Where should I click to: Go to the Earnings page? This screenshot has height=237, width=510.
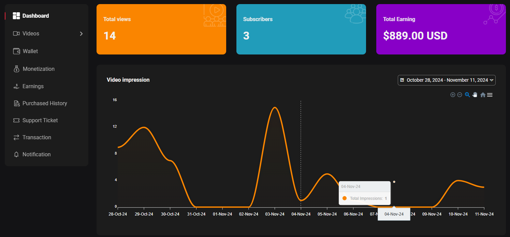pos(33,86)
